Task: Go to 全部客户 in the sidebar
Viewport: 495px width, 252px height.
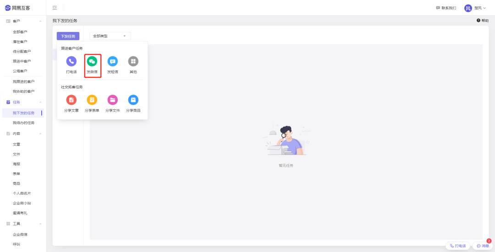Action: click(x=20, y=32)
